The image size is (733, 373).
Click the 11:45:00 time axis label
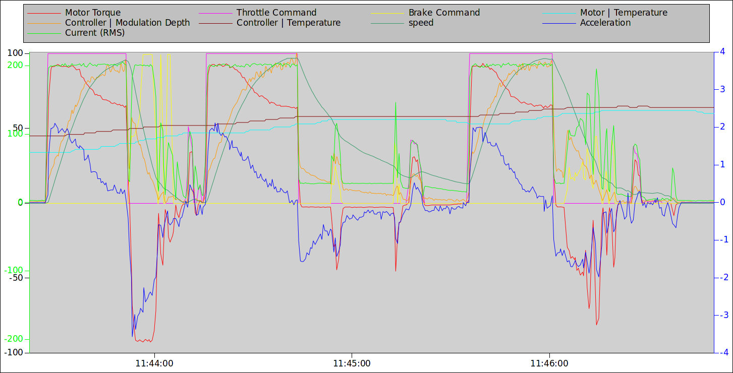pyautogui.click(x=352, y=363)
